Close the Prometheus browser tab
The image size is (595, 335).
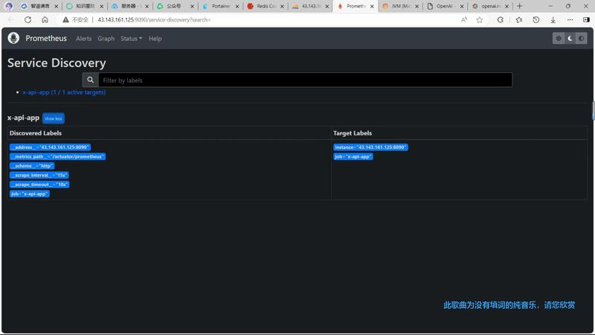pyautogui.click(x=372, y=7)
